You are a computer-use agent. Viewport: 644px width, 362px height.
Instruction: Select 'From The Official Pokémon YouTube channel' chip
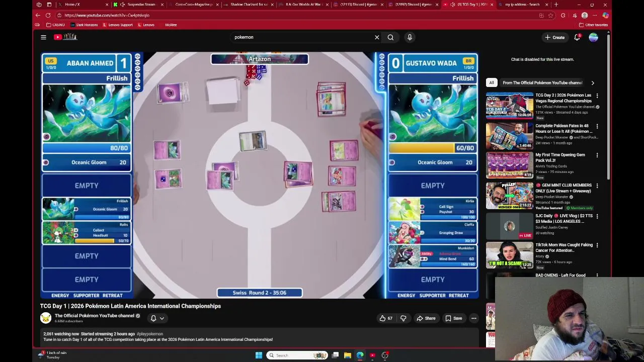coord(542,82)
